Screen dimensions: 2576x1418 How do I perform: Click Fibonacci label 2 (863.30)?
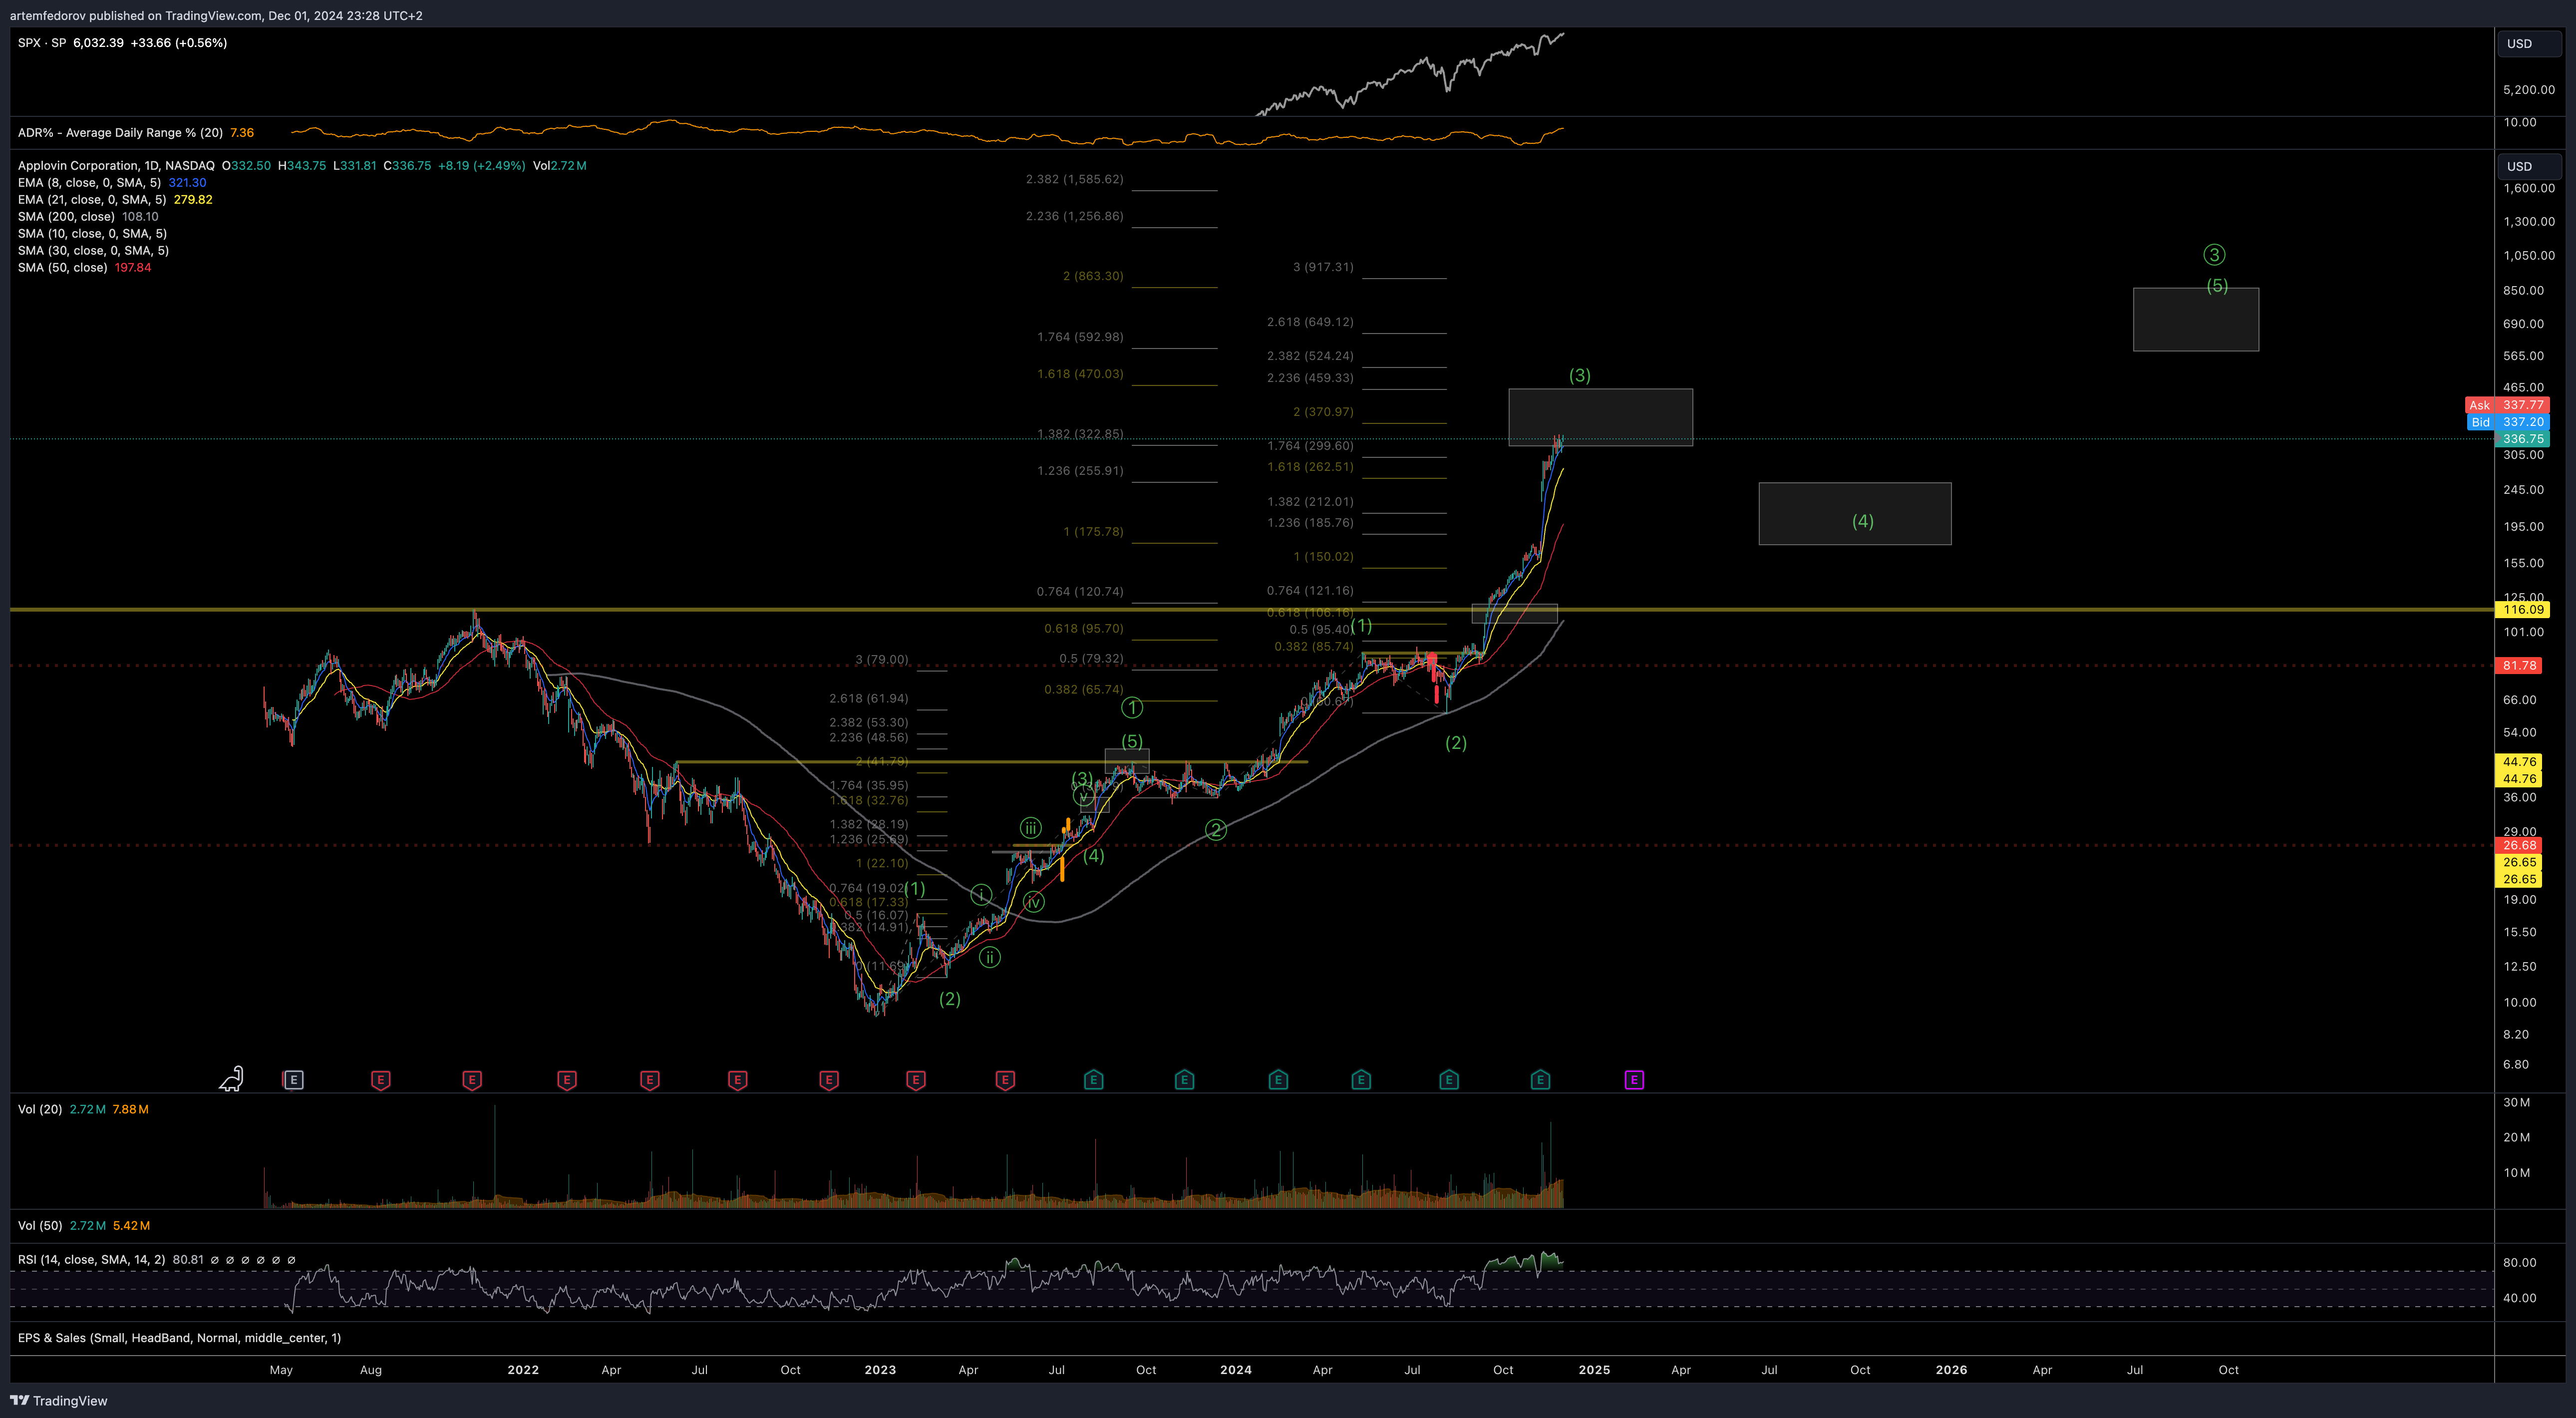coord(1093,276)
